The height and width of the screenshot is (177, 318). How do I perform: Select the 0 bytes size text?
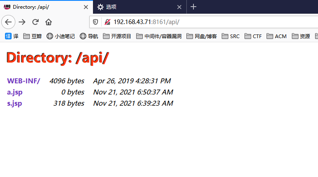click(73, 92)
